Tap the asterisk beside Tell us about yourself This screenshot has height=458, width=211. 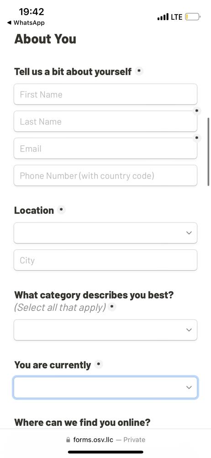point(139,71)
